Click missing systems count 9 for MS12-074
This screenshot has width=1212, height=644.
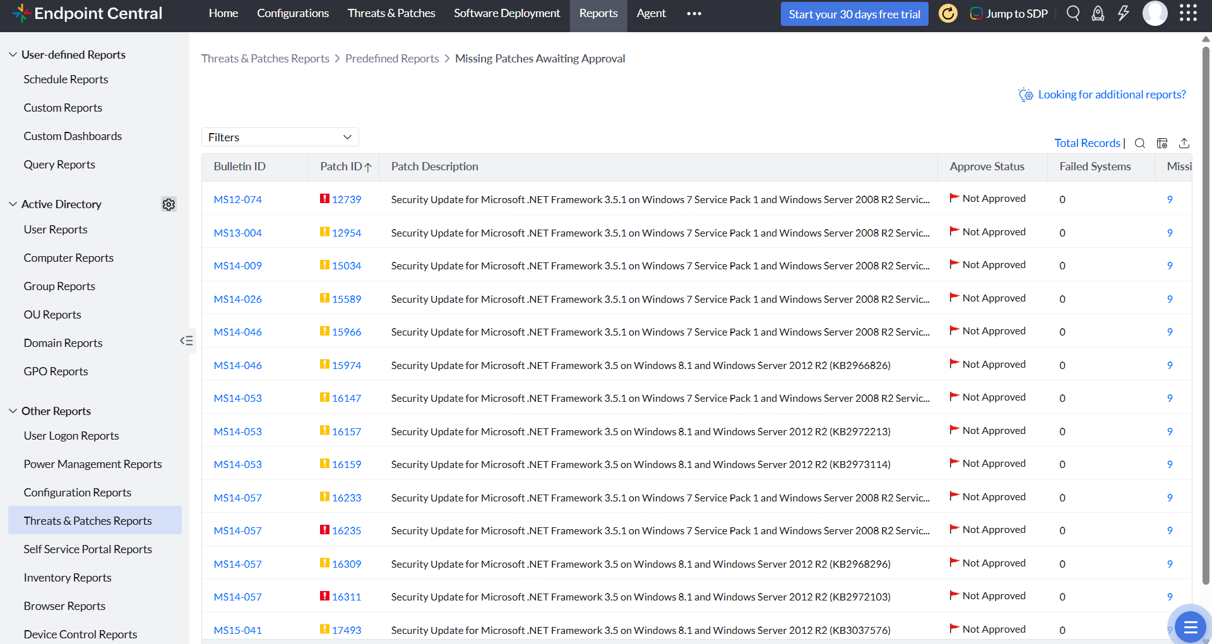1170,199
